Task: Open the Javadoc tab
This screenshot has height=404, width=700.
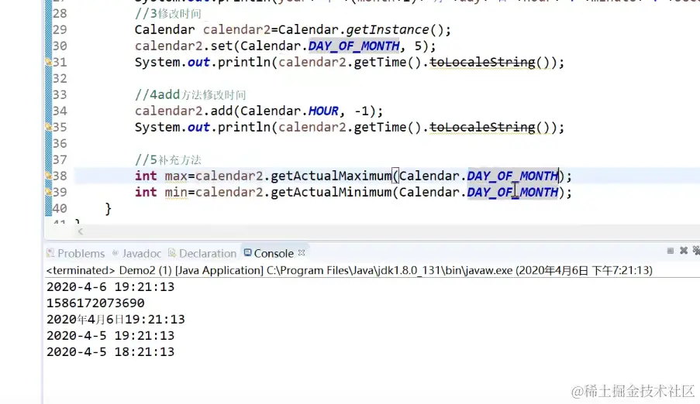Action: pyautogui.click(x=136, y=253)
